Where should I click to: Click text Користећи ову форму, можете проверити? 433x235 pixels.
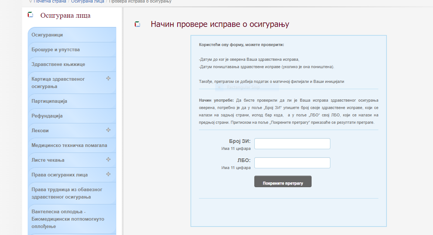241,45
